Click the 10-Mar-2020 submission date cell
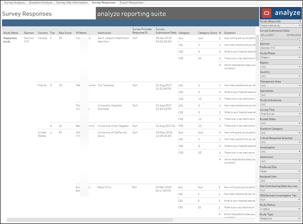Screen dimensions: 303x224 tap(163, 189)
